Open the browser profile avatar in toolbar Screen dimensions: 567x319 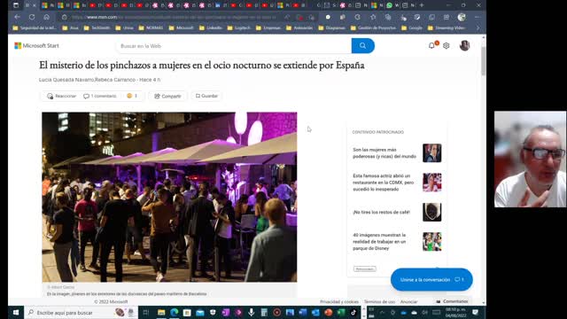coord(462,17)
